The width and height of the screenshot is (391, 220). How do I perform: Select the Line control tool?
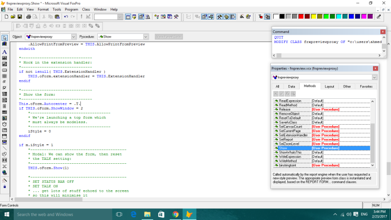coord(4,149)
